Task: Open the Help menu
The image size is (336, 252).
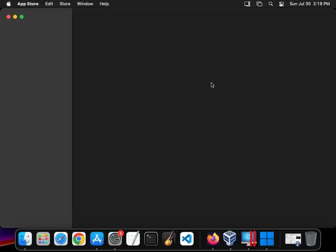Action: 104,4
